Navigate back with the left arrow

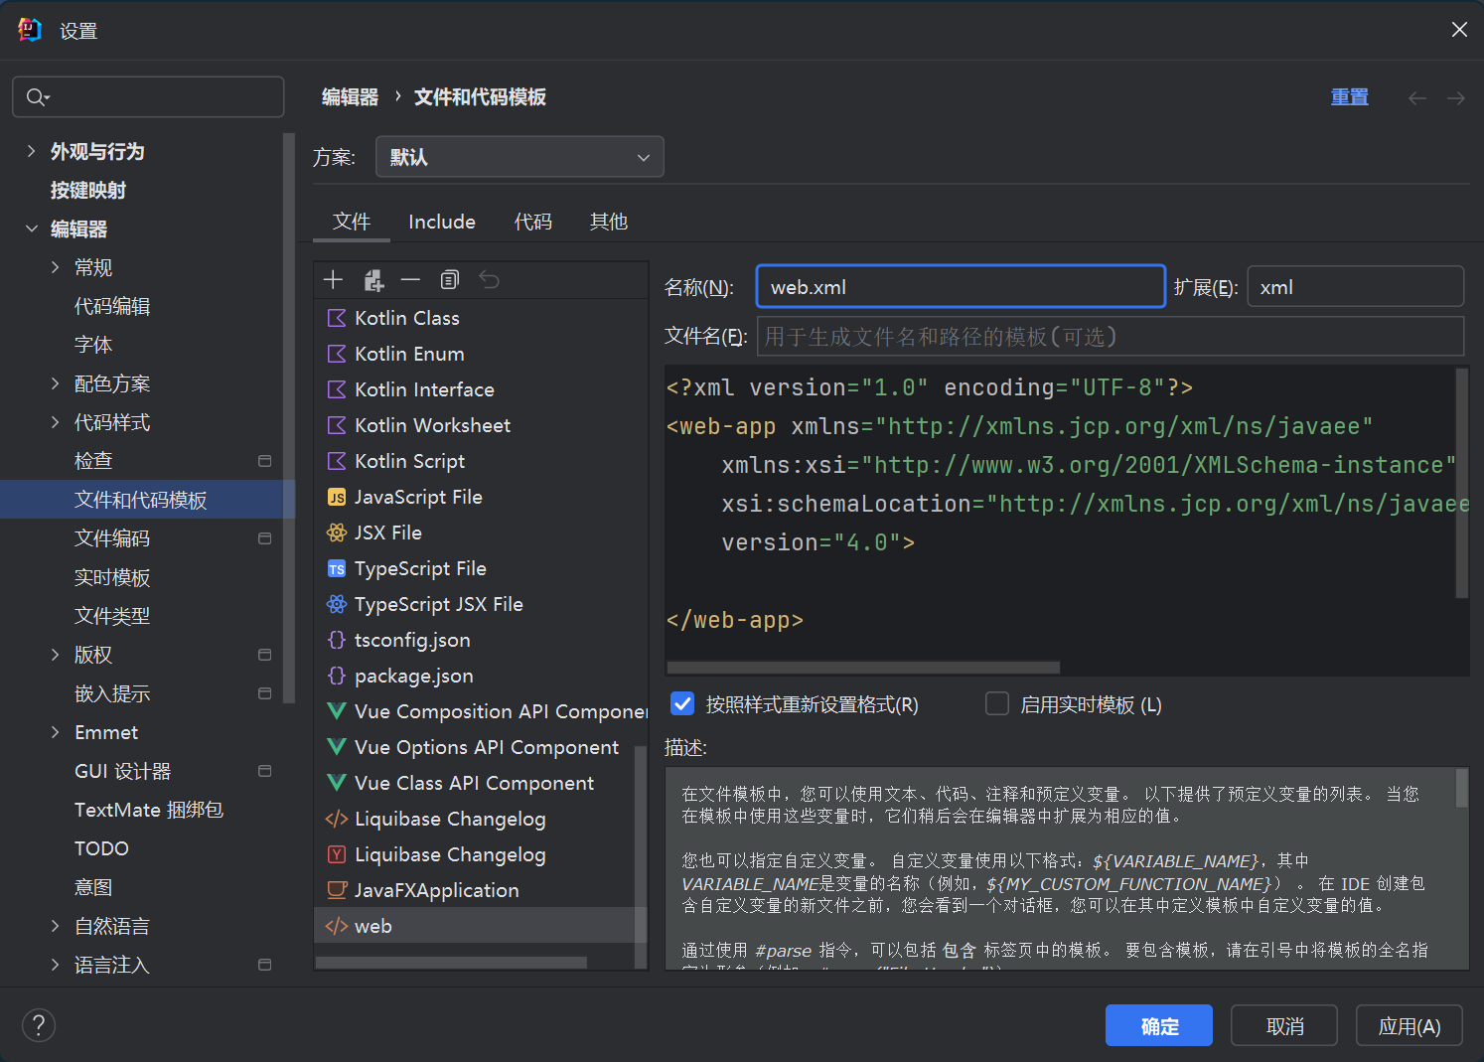tap(1417, 97)
